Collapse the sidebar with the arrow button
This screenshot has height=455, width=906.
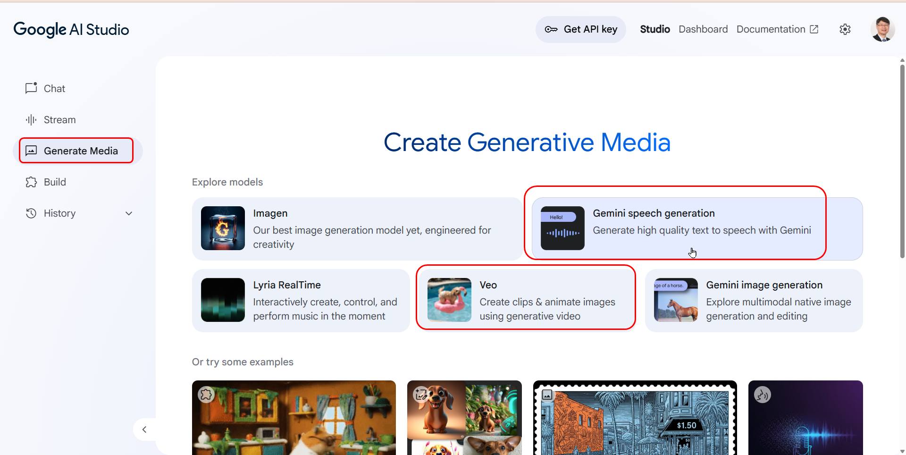[x=144, y=430]
